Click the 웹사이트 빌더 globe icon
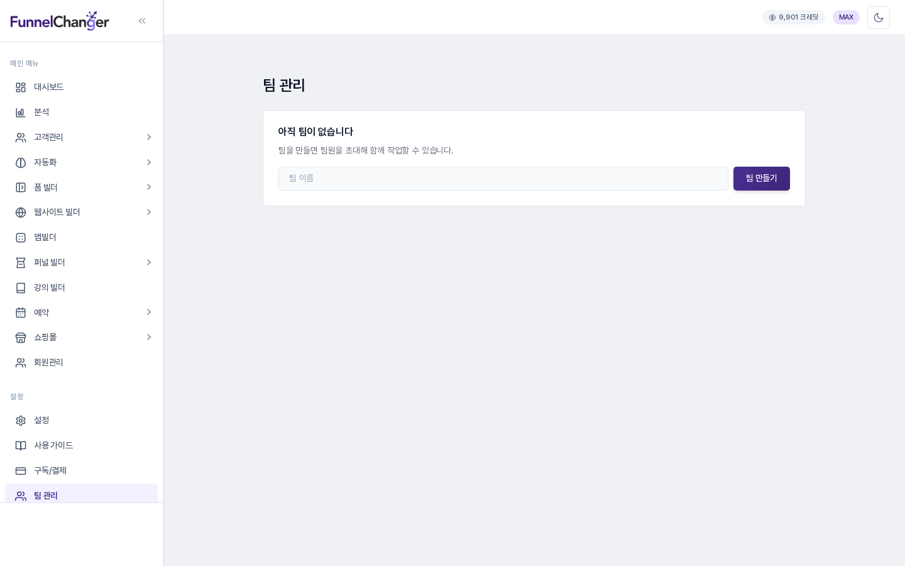This screenshot has height=566, width=905. click(21, 213)
